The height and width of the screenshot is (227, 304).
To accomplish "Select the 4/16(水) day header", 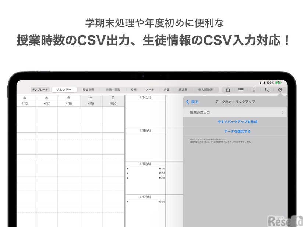I will [x=145, y=164].
